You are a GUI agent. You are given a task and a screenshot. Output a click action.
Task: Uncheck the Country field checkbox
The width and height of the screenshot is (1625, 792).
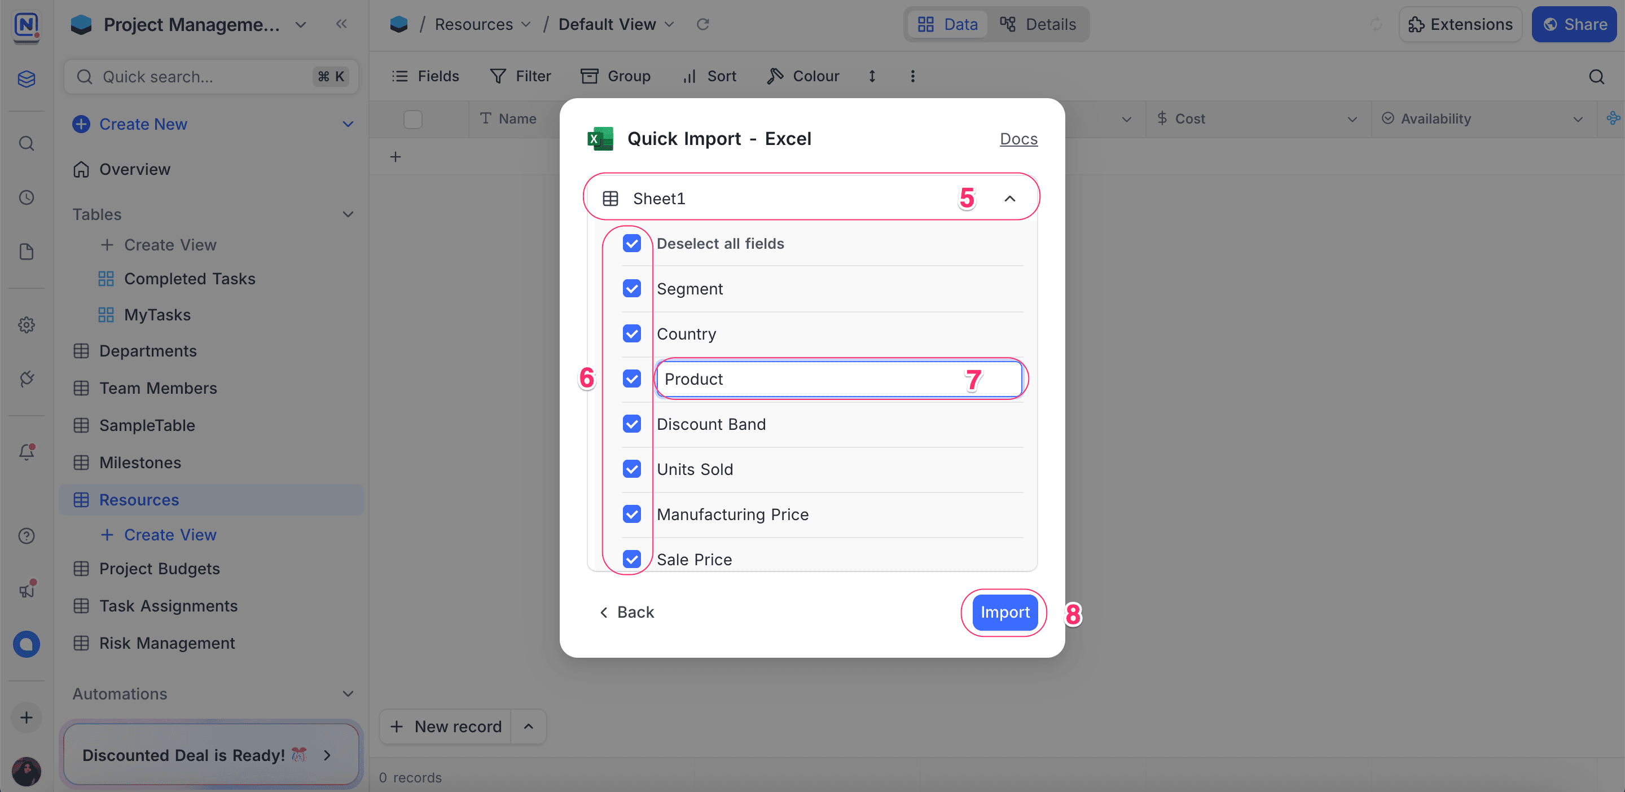click(x=632, y=333)
